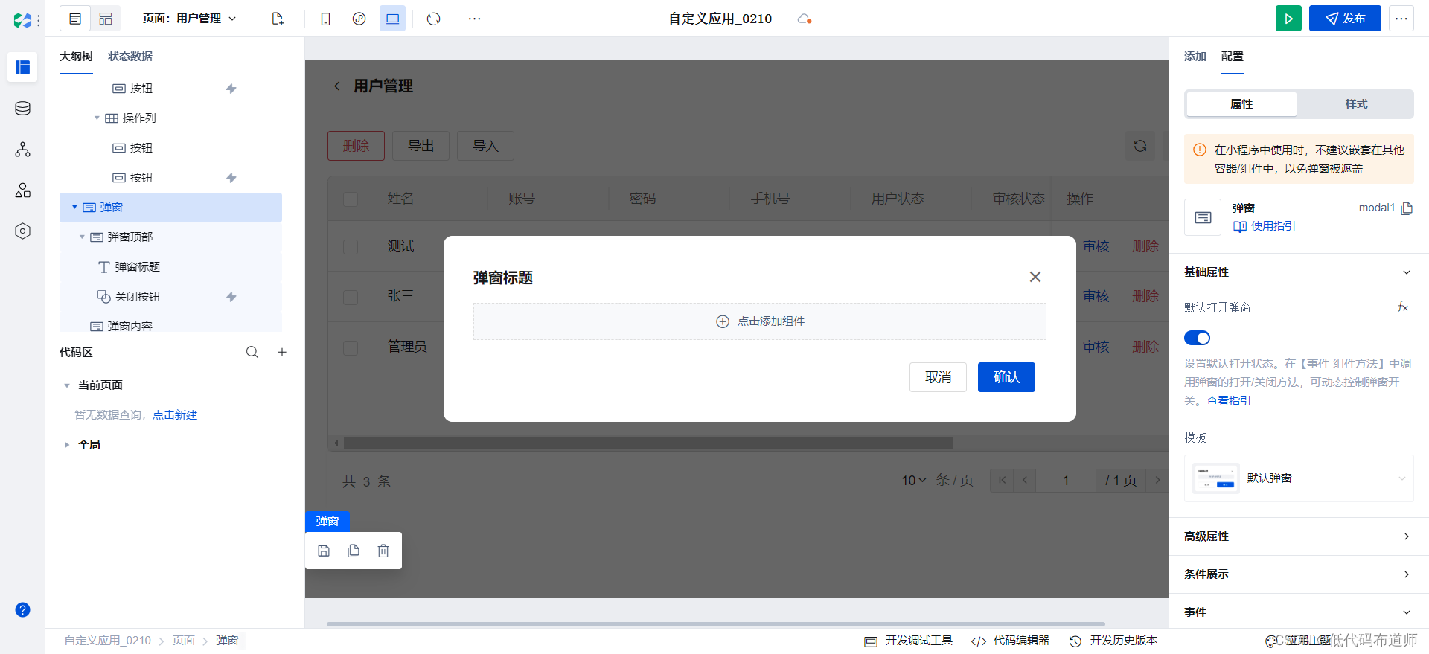Click 点击添加组件 placeholder in modal
The width and height of the screenshot is (1429, 654).
click(x=760, y=321)
